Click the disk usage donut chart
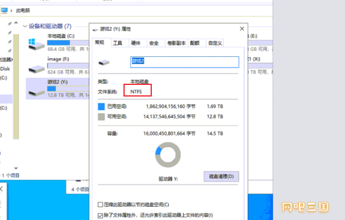Screen dimensions: 345x220 coord(168,155)
